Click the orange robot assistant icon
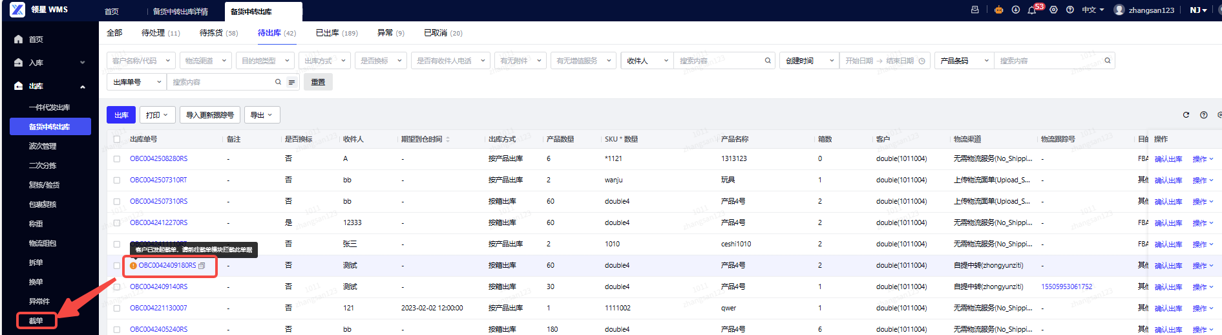The height and width of the screenshot is (335, 1222). [x=998, y=10]
